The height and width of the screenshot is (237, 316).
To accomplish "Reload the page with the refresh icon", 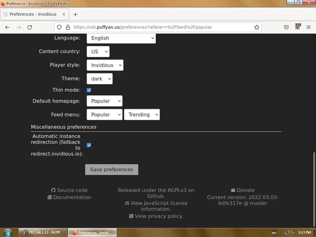I will click(x=30, y=27).
